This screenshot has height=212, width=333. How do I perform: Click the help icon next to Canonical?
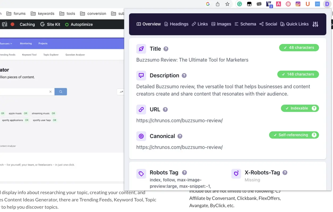pyautogui.click(x=180, y=136)
